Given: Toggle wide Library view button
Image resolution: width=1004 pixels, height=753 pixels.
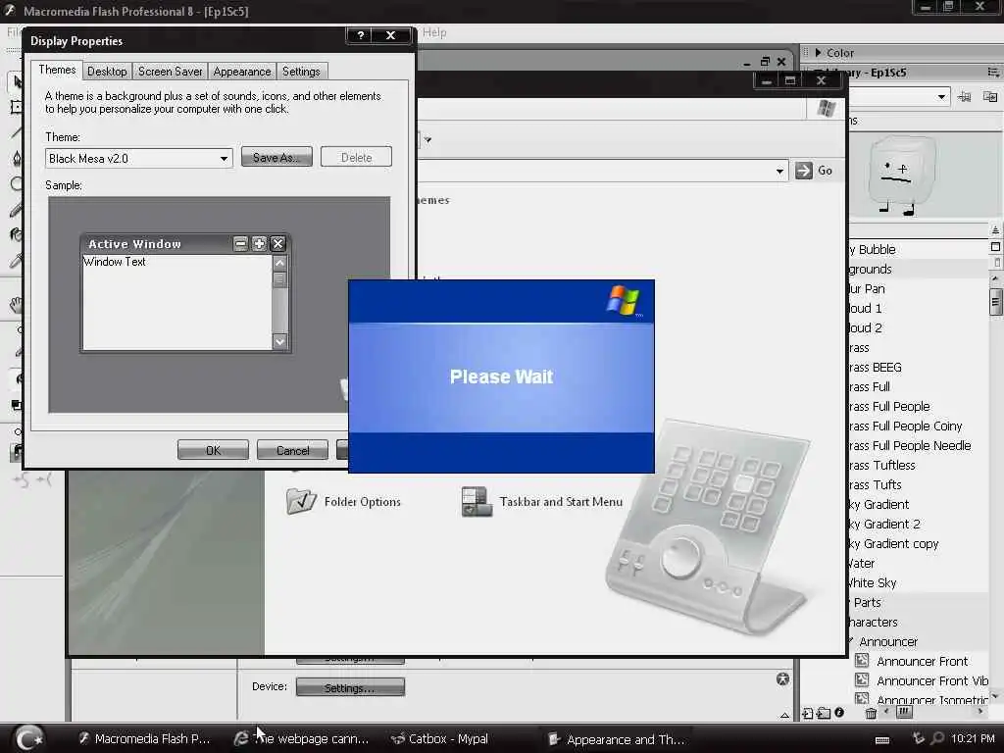Looking at the screenshot, I should click(x=995, y=246).
